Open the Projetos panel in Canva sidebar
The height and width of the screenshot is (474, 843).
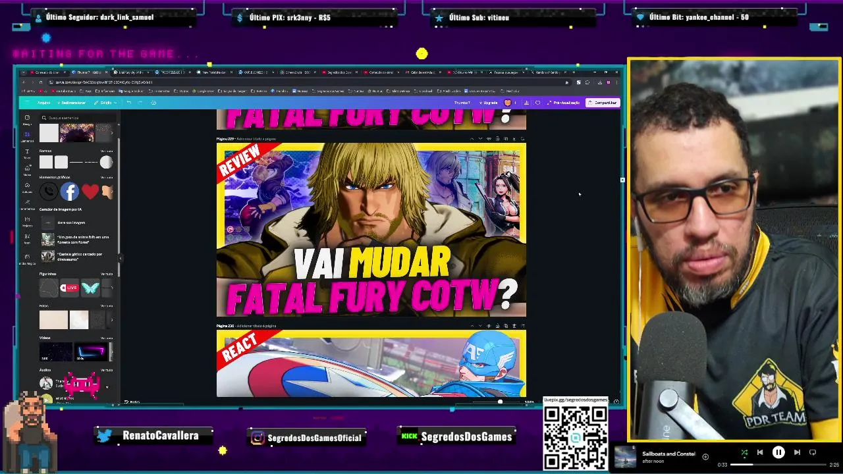[x=27, y=221]
